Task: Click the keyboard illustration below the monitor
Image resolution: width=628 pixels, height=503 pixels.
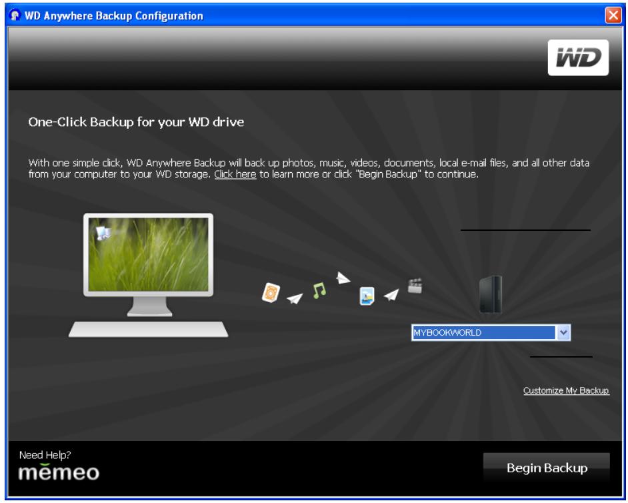Action: 149,329
